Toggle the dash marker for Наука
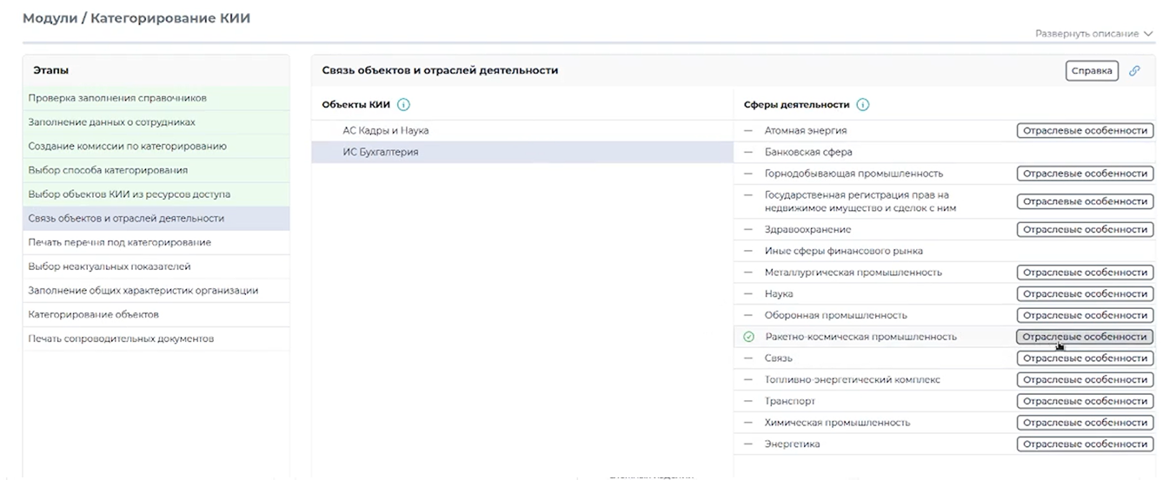This screenshot has width=1169, height=480. [x=748, y=294]
